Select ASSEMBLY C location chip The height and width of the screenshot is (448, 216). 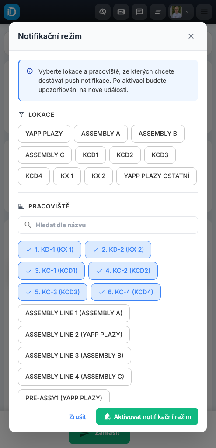click(x=45, y=155)
